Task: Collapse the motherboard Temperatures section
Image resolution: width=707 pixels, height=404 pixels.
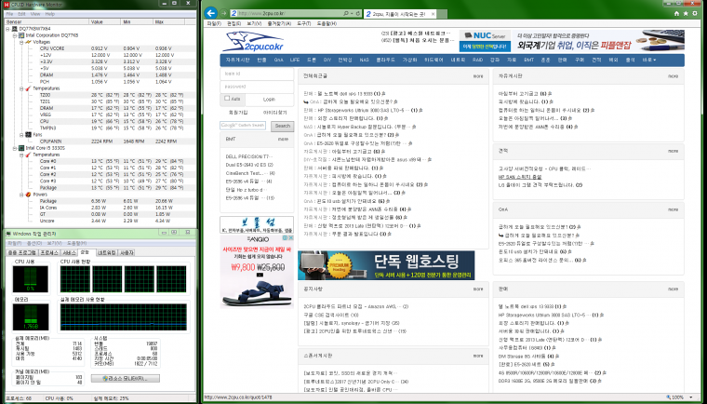Action: pyautogui.click(x=21, y=88)
